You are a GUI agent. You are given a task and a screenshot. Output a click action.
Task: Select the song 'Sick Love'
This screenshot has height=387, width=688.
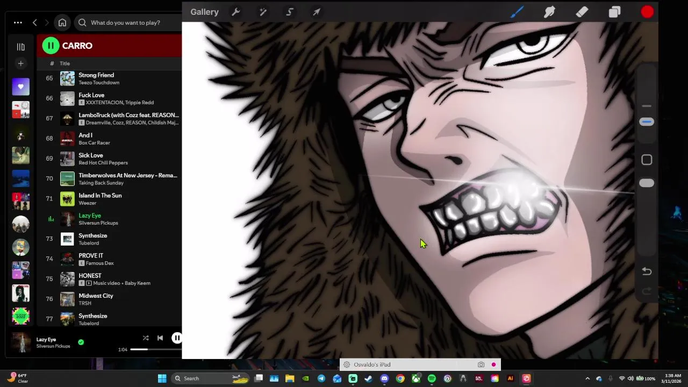[90, 155]
